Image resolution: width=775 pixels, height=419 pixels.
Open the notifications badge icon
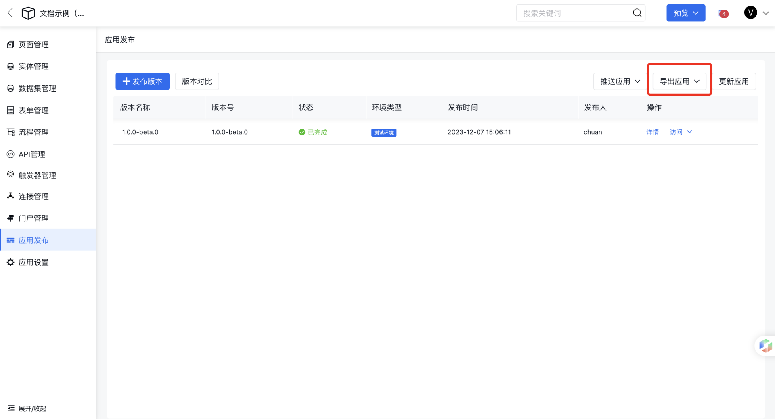723,14
